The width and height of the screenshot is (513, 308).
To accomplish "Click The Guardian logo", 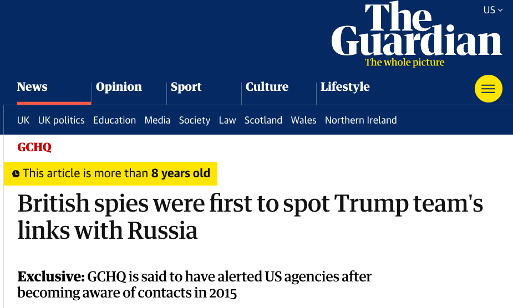I will 417,30.
